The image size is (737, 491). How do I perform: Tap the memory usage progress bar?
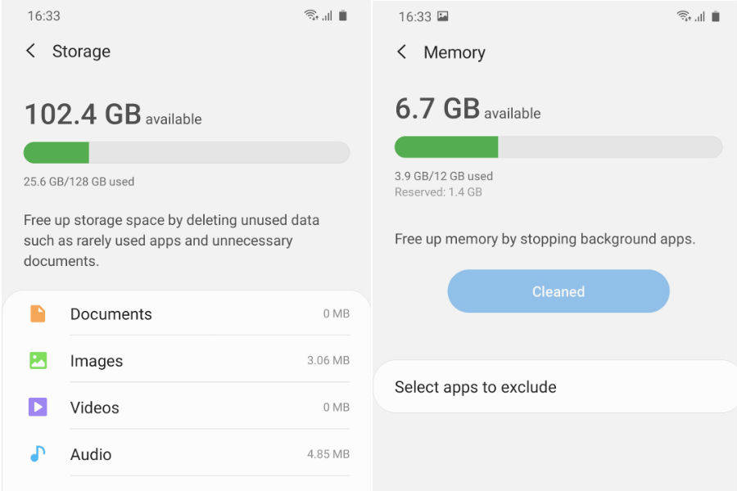[558, 147]
